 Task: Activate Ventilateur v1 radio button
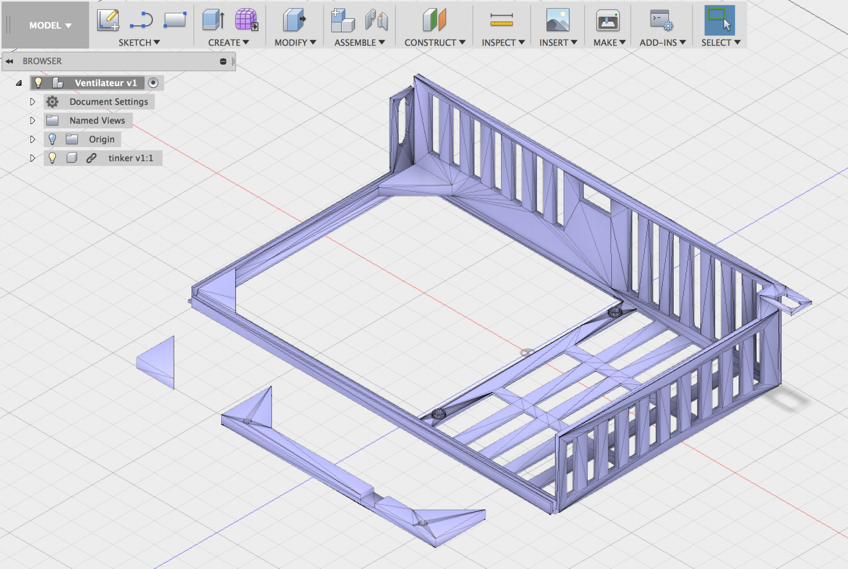pyautogui.click(x=153, y=83)
